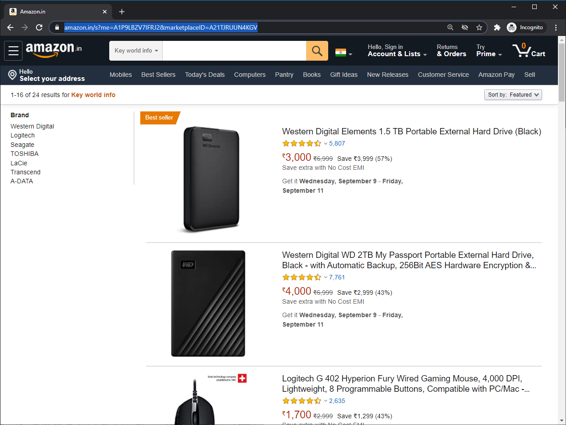Click inside the Amazon search text field

234,51
